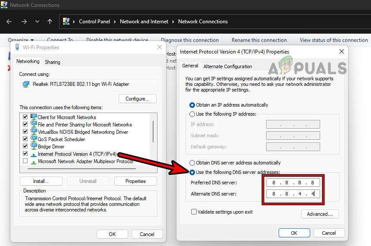Screen dimensions: 371x246
Task: Click the Realtek Wi-Fi adapter icon
Action: click(x=26, y=84)
